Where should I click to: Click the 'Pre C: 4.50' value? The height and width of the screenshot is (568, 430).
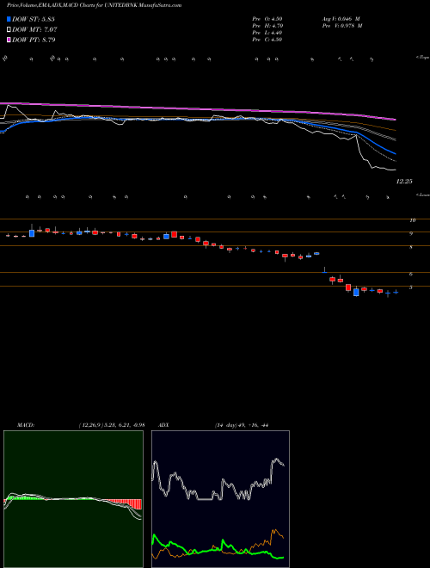point(267,40)
